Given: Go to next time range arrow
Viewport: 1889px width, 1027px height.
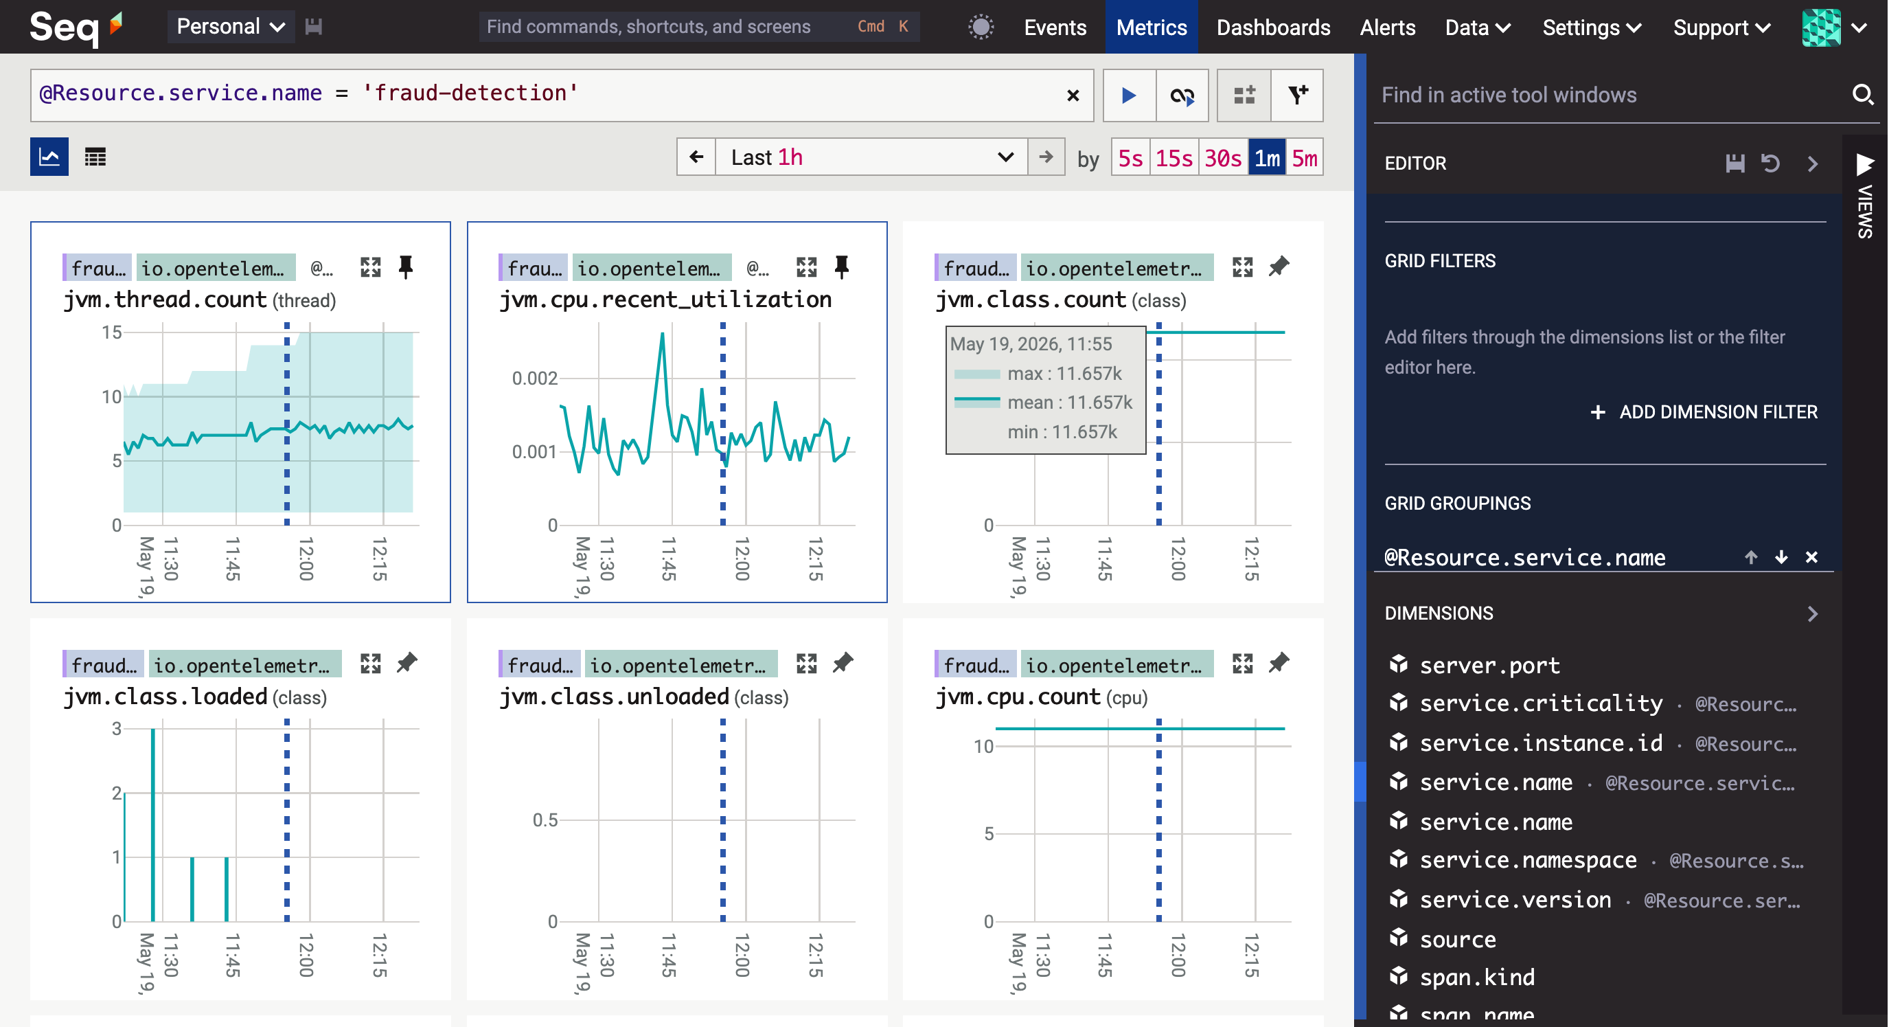Looking at the screenshot, I should pyautogui.click(x=1046, y=157).
